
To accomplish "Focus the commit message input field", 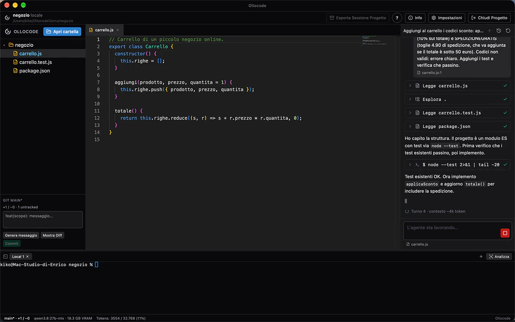I will (43, 219).
